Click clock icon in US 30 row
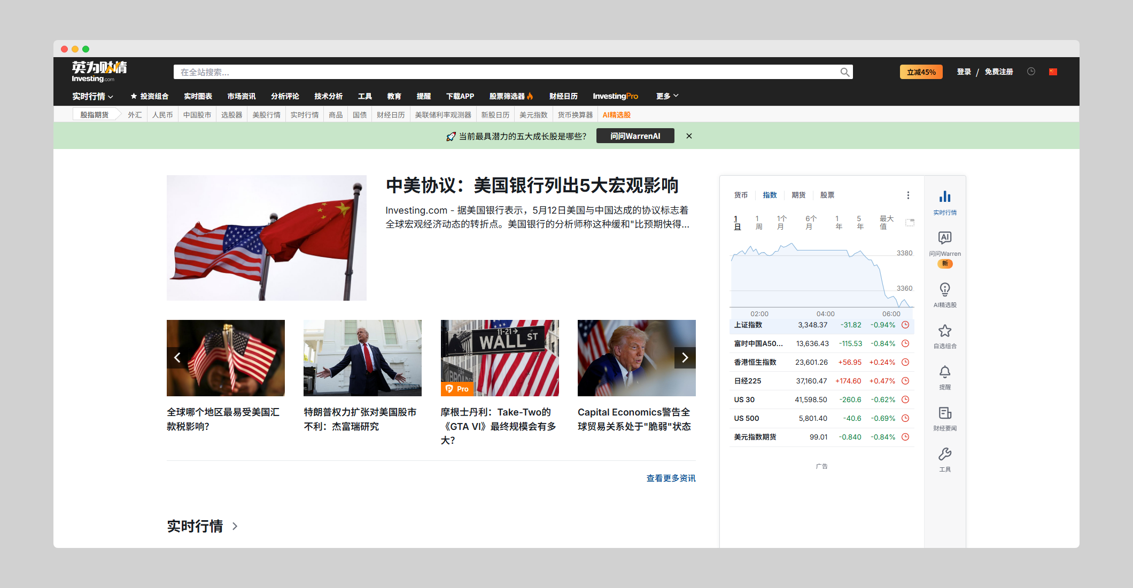The width and height of the screenshot is (1133, 588). [905, 399]
